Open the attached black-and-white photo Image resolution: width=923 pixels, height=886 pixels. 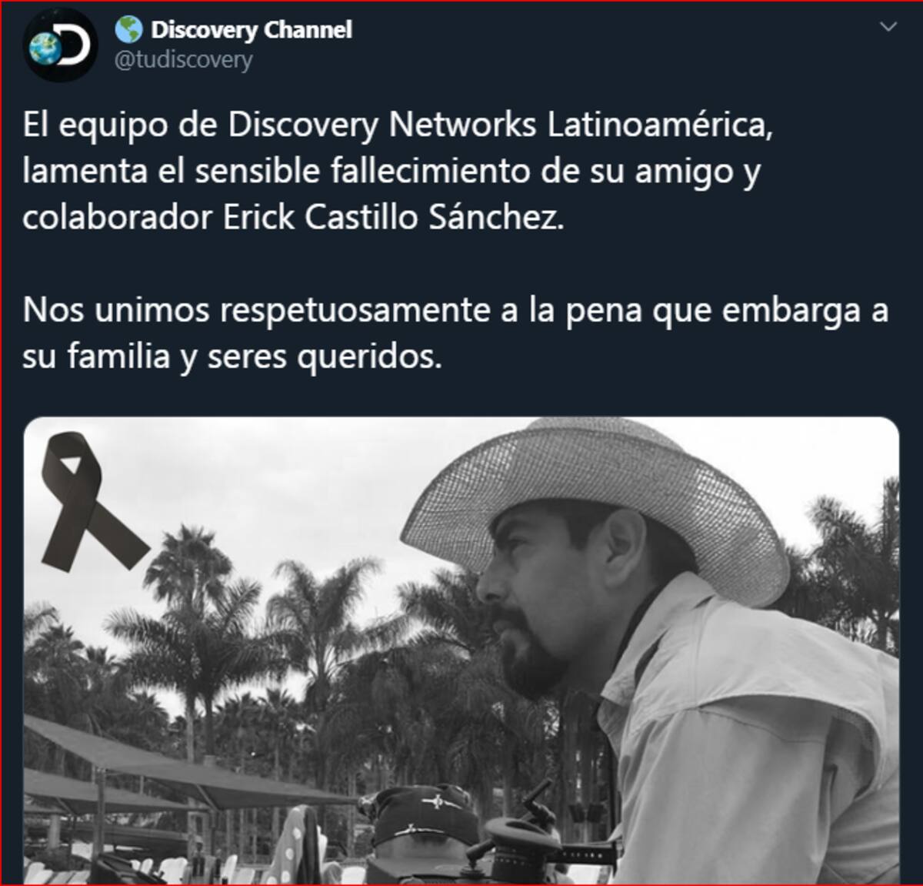coord(461,651)
